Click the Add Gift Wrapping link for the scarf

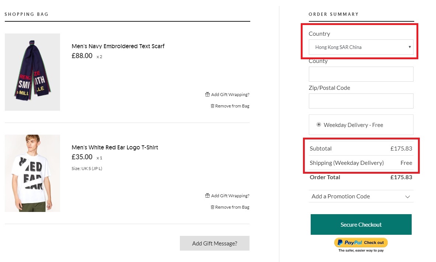pos(230,95)
